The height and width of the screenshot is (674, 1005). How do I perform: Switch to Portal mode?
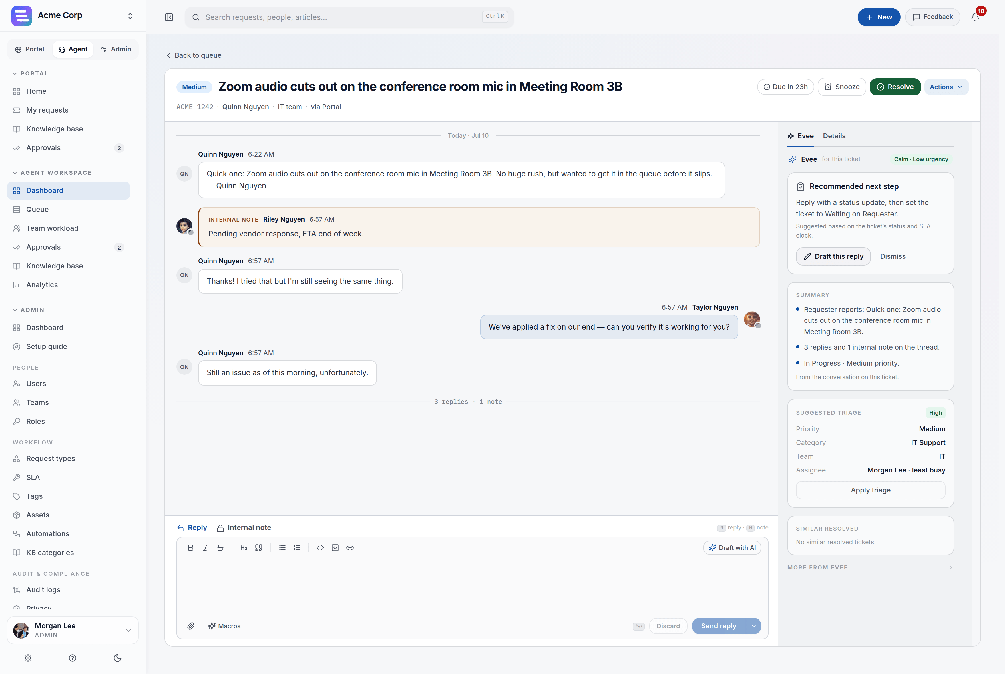click(x=30, y=49)
